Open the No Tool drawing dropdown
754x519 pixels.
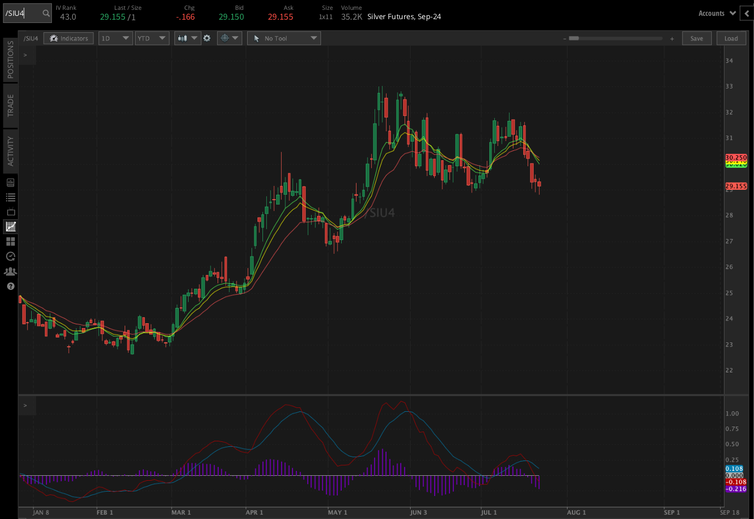(x=284, y=38)
